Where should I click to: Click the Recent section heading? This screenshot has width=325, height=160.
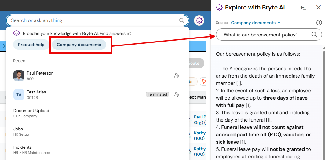coord(20,61)
